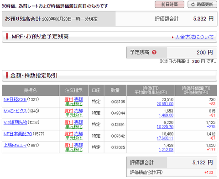Click 買付 for 上場MSエマ
219x179 pixels.
pyautogui.click(x=69, y=145)
